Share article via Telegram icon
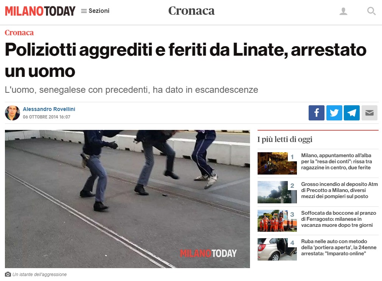The image size is (382, 281). [x=351, y=113]
